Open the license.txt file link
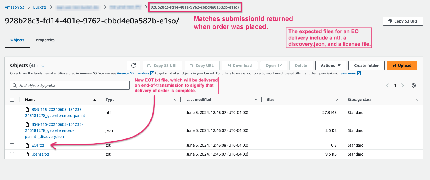Viewport: 430px width, 180px height. pyautogui.click(x=40, y=154)
